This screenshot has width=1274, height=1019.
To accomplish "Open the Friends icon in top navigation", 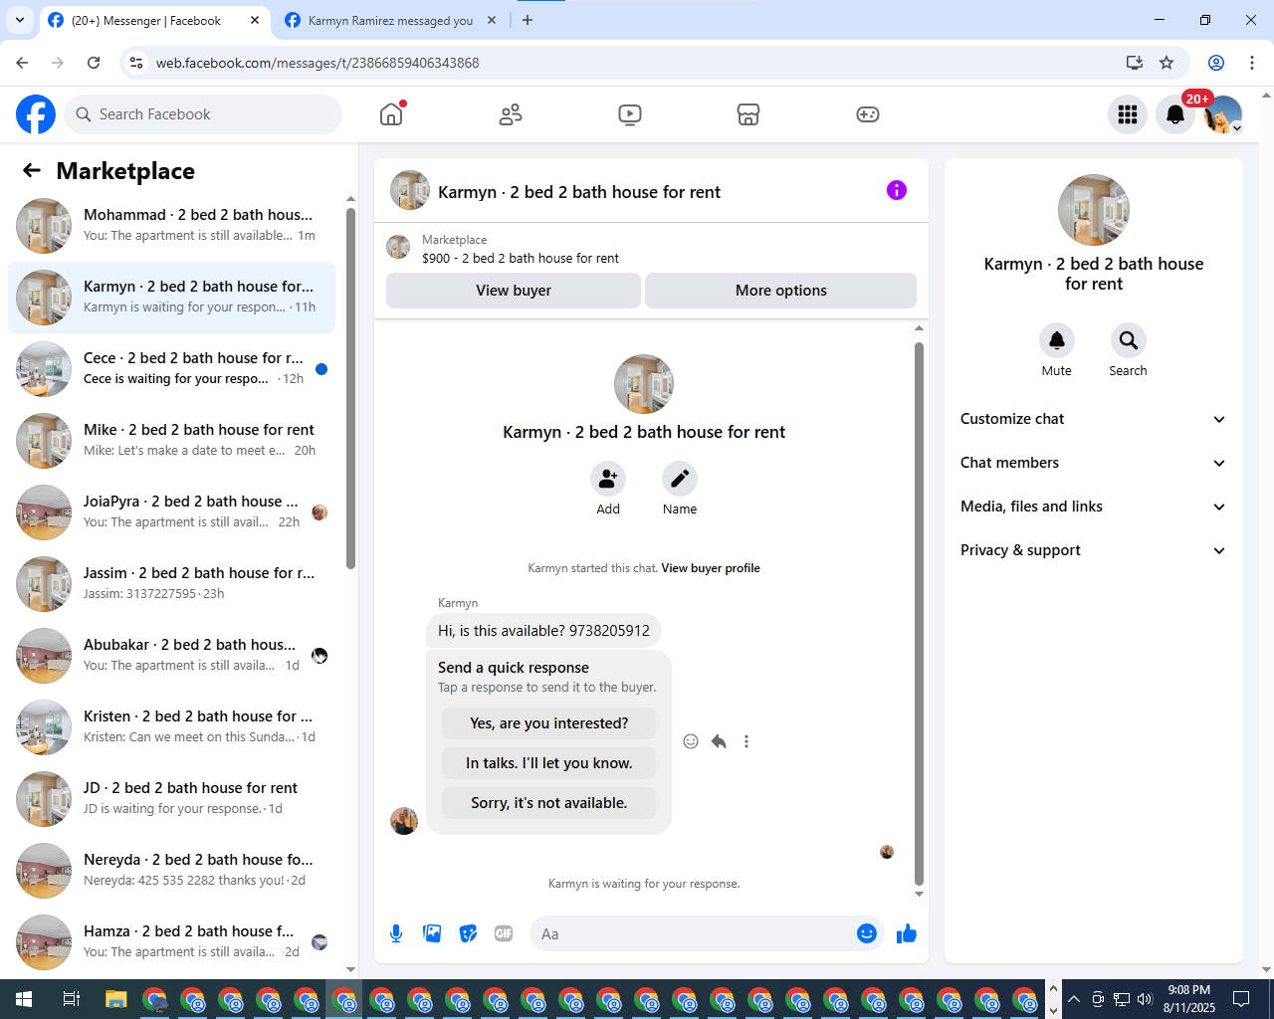I will [x=511, y=114].
